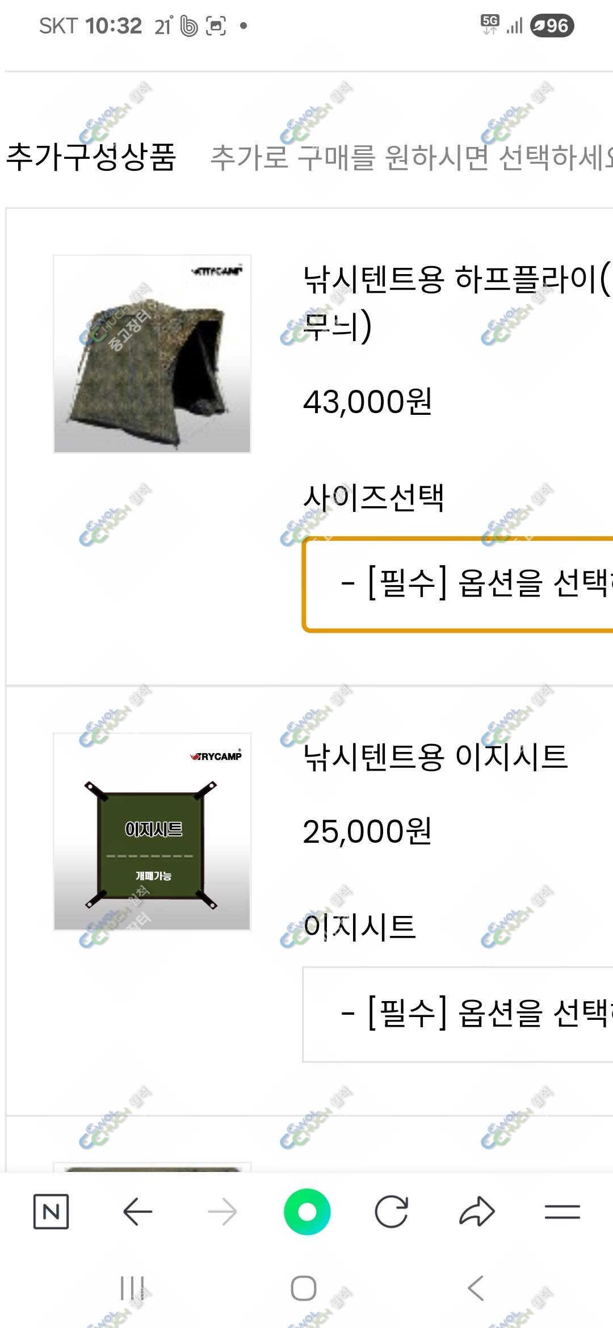Open the Naver home N icon
The image size is (613, 1328).
pos(51,1212)
